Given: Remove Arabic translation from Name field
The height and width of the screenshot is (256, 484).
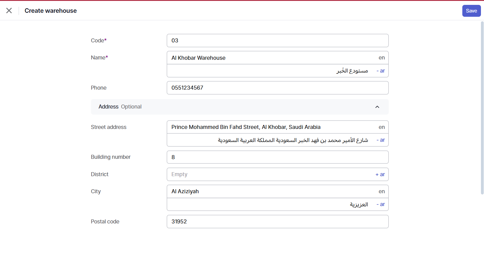Looking at the screenshot, I should [380, 71].
